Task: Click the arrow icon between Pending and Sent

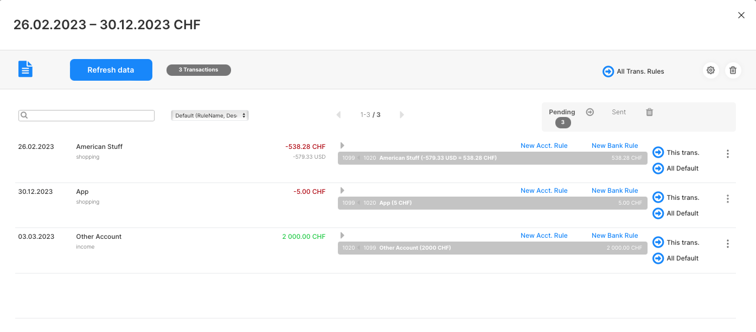Action: [x=590, y=112]
